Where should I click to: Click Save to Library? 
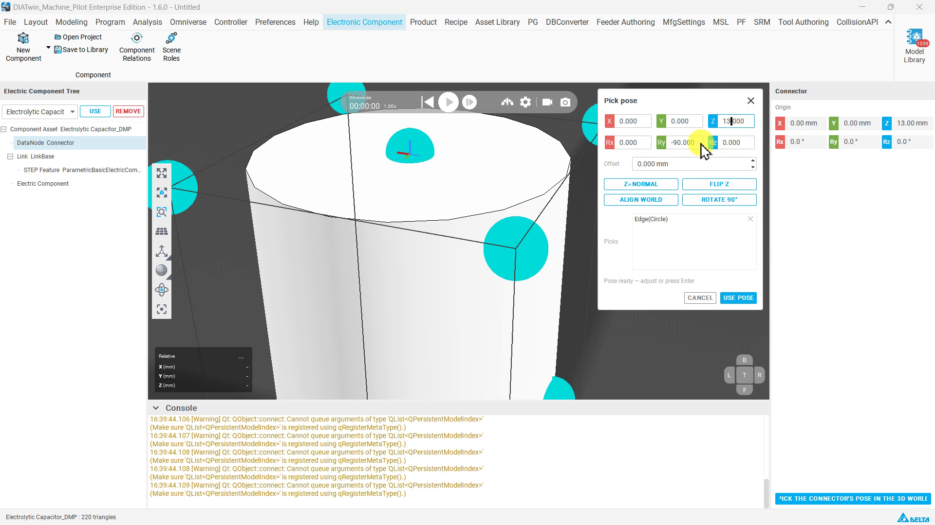point(81,50)
